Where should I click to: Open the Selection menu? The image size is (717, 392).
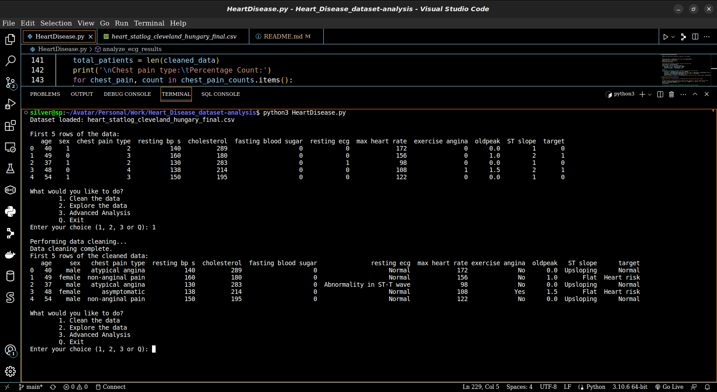tap(56, 23)
